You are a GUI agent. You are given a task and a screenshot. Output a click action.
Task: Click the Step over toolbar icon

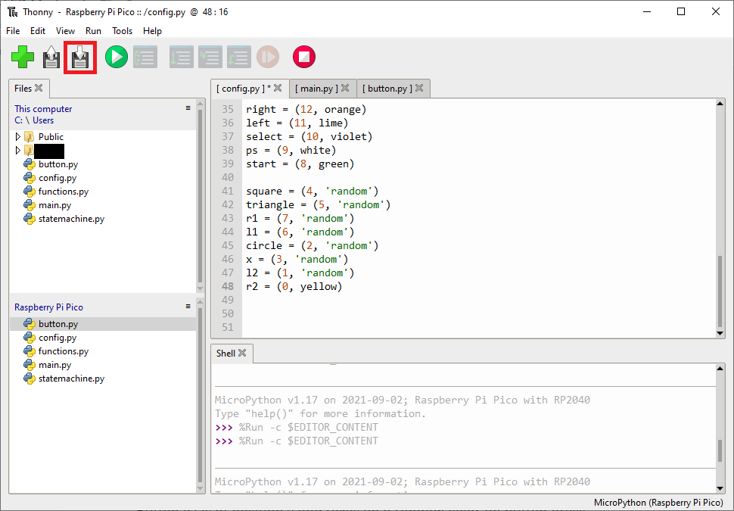tap(181, 57)
